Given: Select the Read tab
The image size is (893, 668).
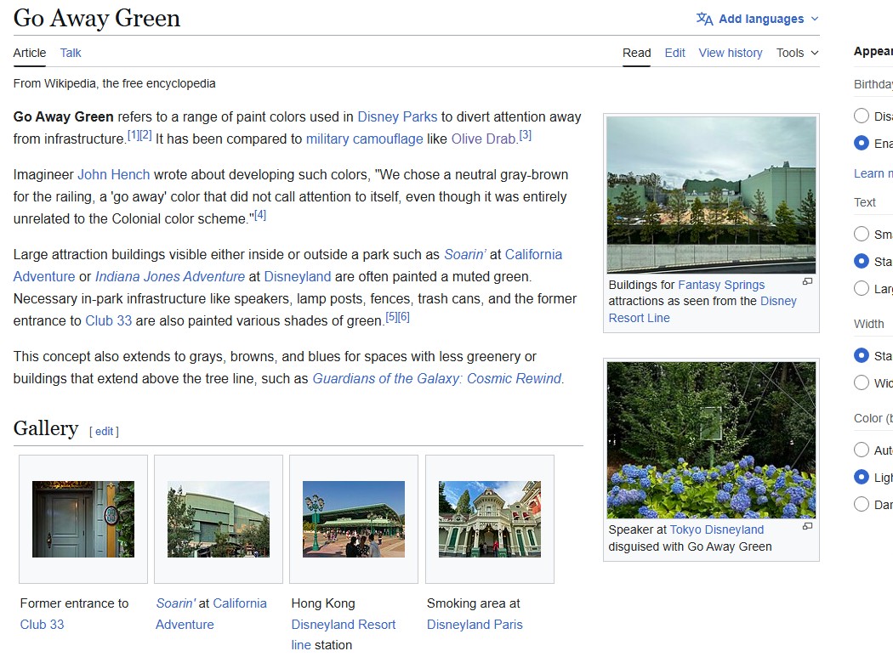Looking at the screenshot, I should (637, 53).
